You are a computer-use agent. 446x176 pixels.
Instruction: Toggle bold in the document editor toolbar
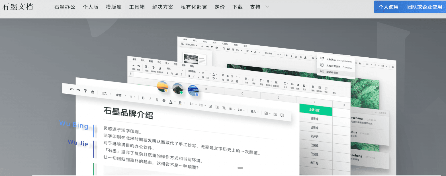[x=143, y=98]
